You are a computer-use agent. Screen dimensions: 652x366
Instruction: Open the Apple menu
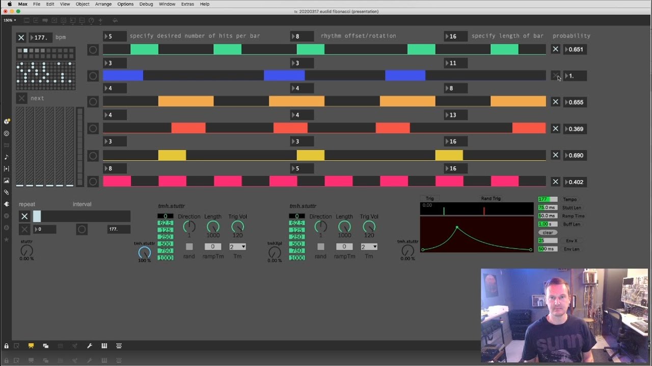point(9,4)
